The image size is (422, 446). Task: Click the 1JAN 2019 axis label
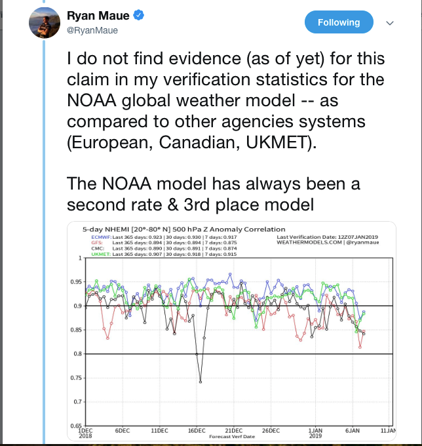click(x=315, y=433)
